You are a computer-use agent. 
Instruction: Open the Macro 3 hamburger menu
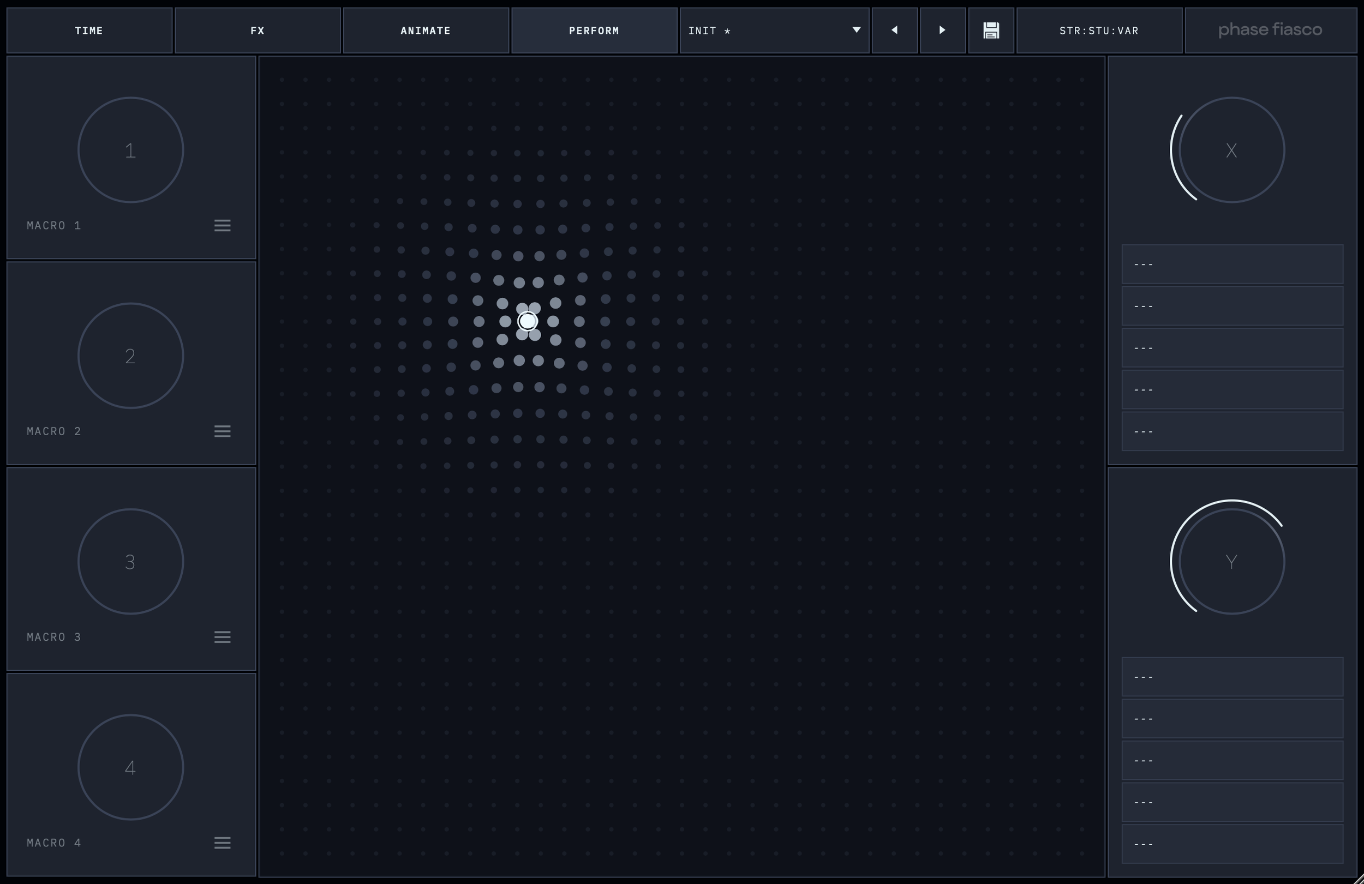pos(223,637)
